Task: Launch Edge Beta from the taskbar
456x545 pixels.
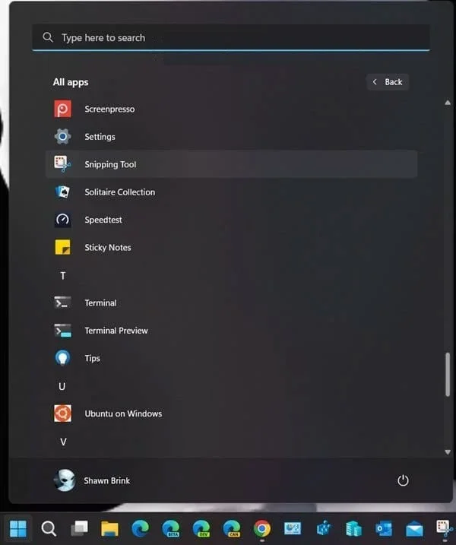Action: pos(171,528)
